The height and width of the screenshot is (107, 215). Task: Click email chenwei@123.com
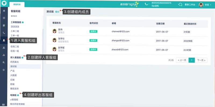tap(120, 31)
